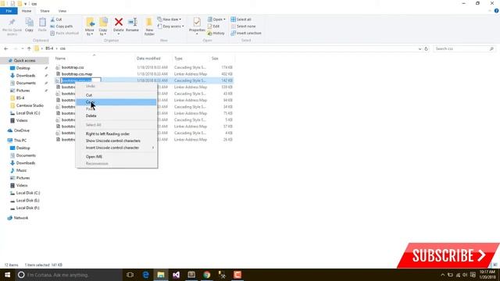Click the red Delete X icon
Screen dimensions: 500x281
(x=119, y=22)
